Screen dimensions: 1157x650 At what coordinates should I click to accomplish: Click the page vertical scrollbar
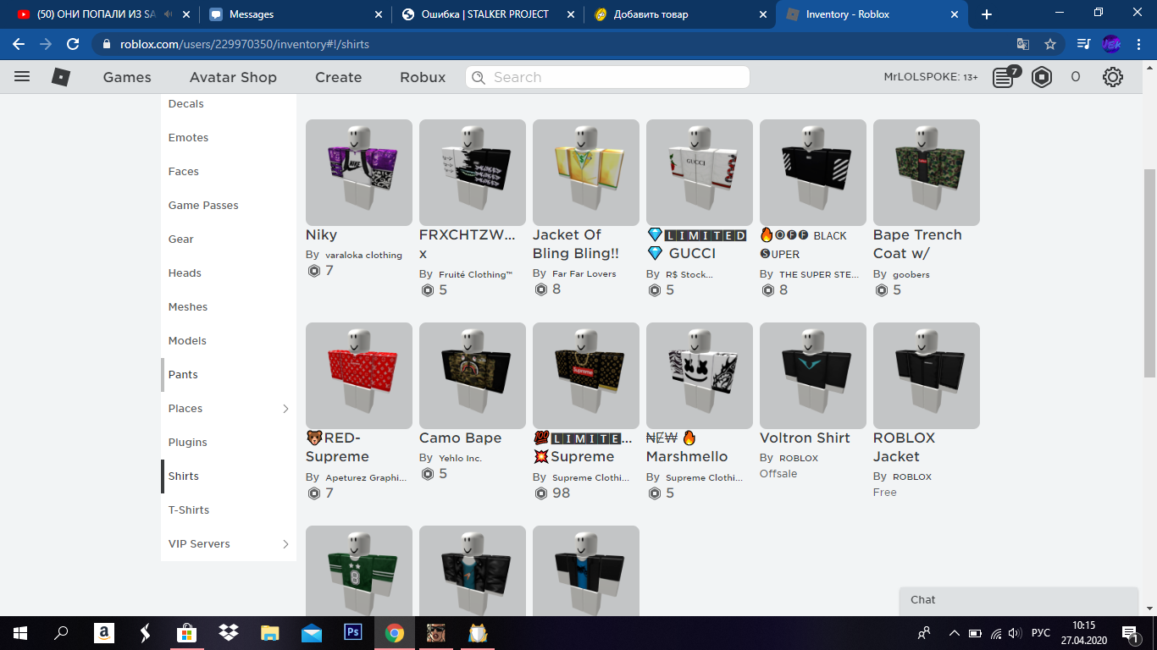(x=1149, y=271)
